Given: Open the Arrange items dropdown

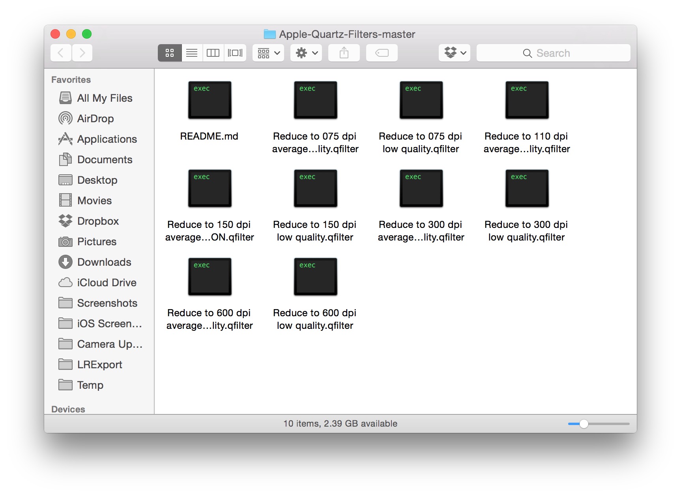Looking at the screenshot, I should (268, 53).
